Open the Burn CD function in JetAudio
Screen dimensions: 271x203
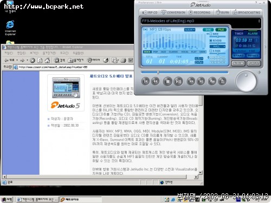pos(223,12)
